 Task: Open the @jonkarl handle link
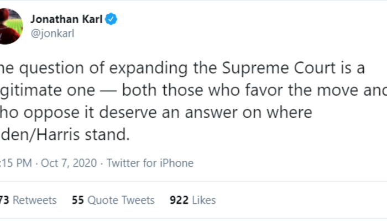[x=52, y=33]
